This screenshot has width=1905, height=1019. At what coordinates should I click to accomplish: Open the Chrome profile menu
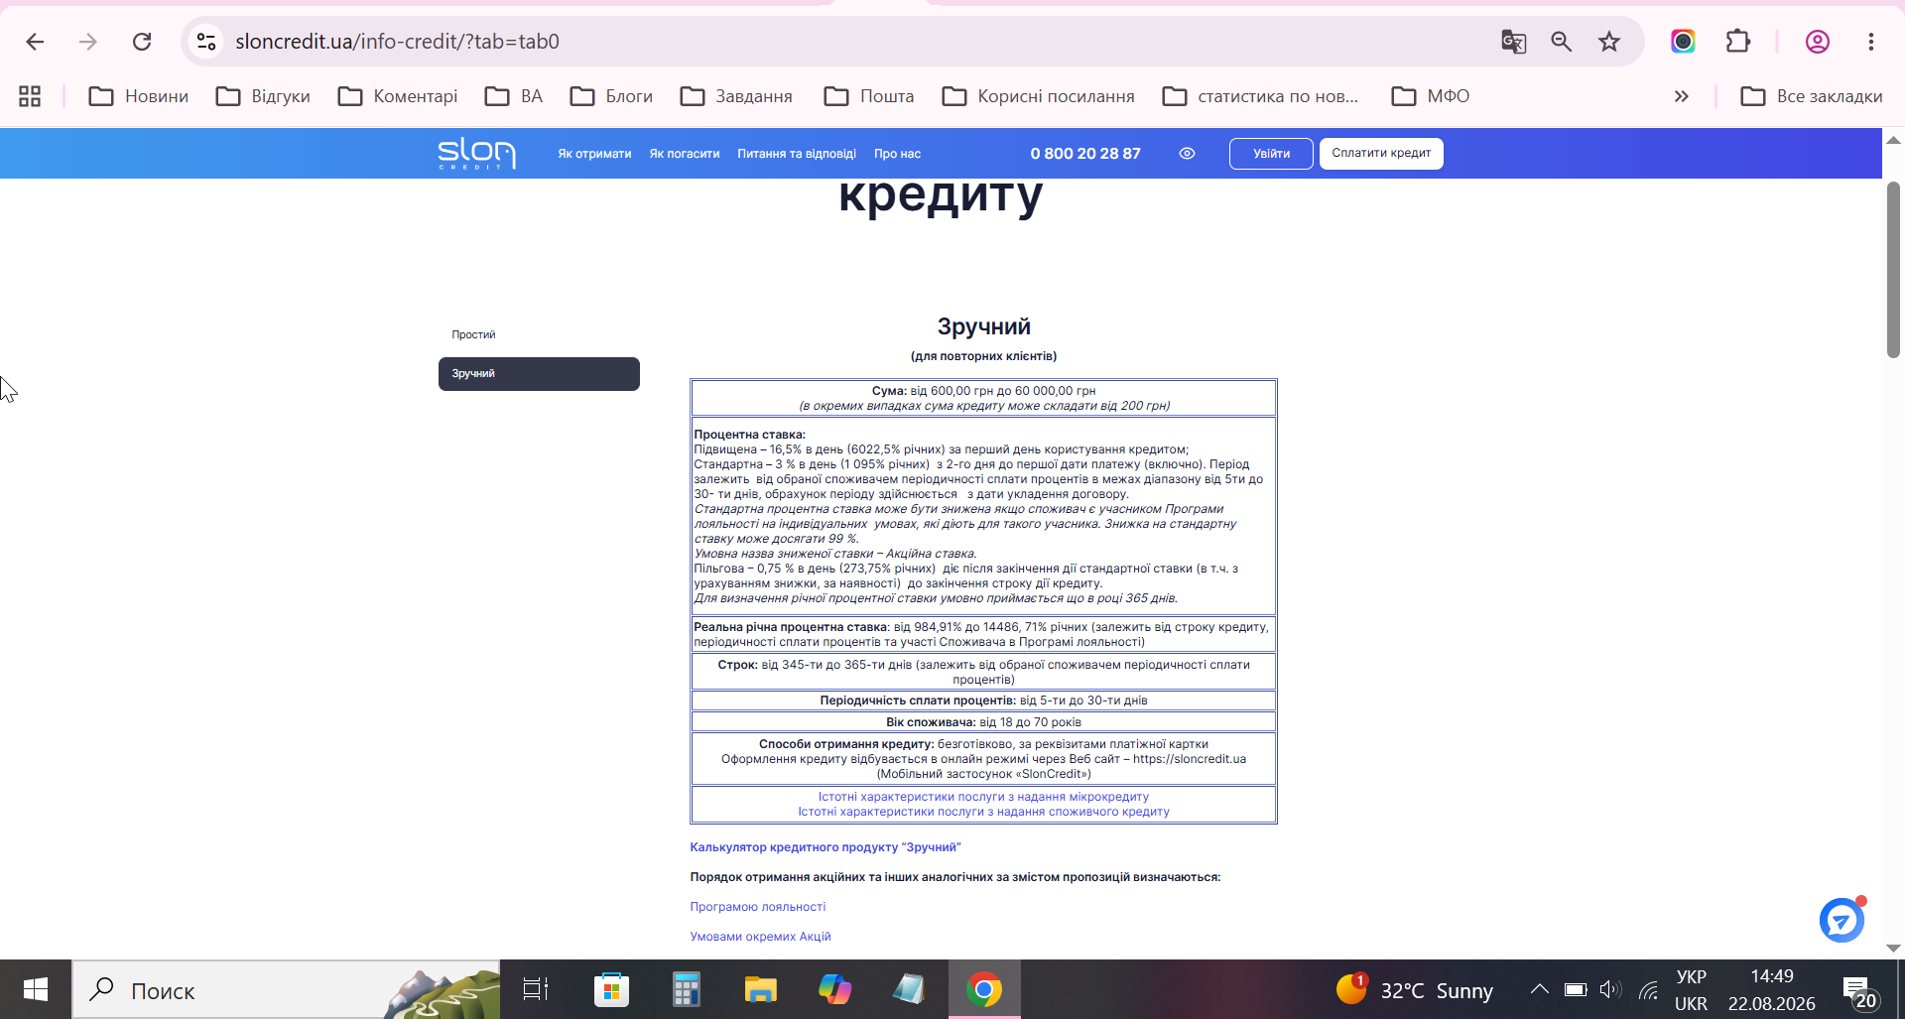coord(1818,42)
